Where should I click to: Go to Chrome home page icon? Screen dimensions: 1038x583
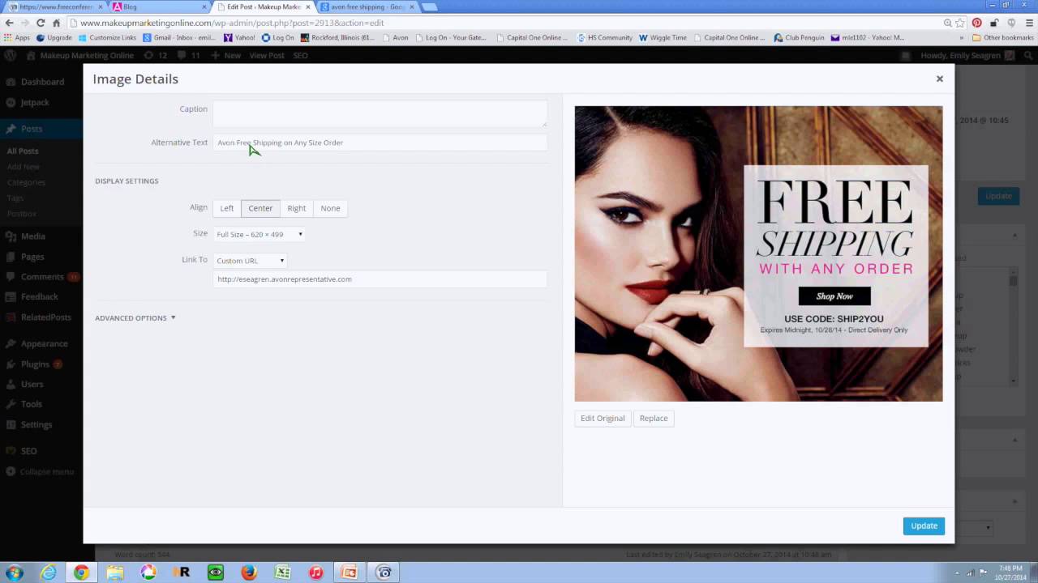pos(56,23)
